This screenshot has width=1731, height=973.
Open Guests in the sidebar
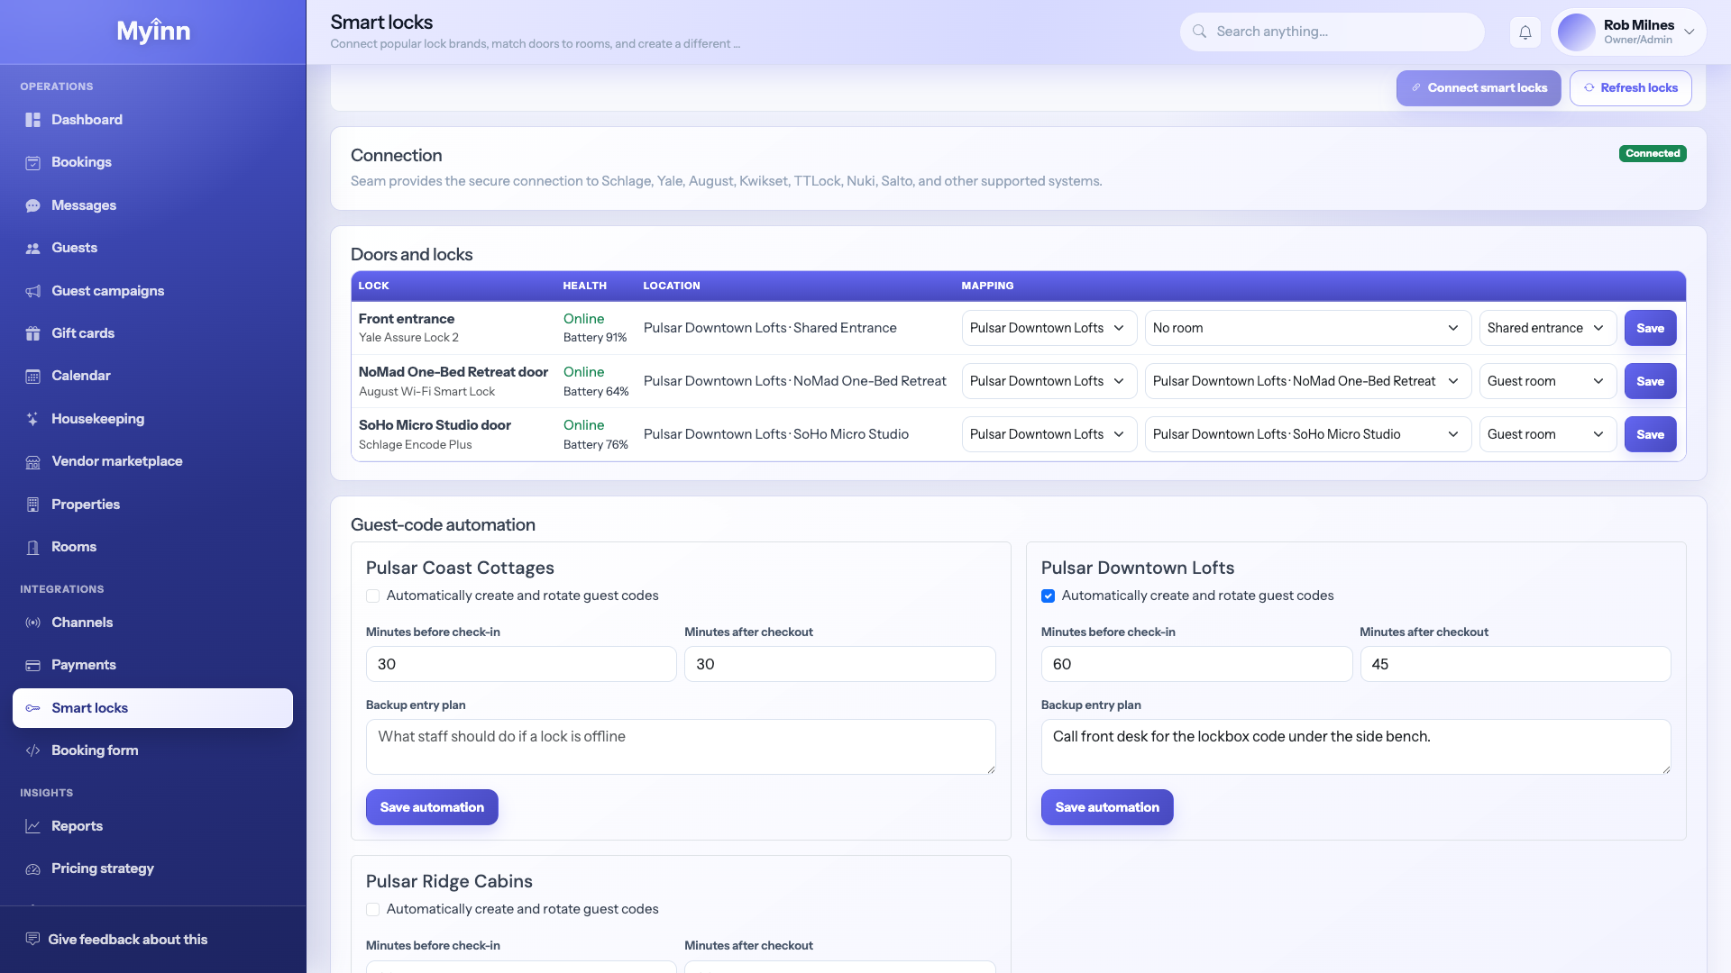152,248
